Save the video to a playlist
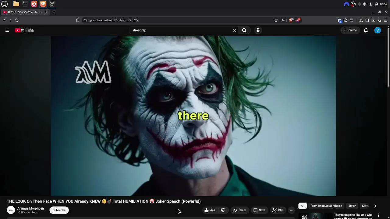The height and width of the screenshot is (219, 390). [x=259, y=210]
